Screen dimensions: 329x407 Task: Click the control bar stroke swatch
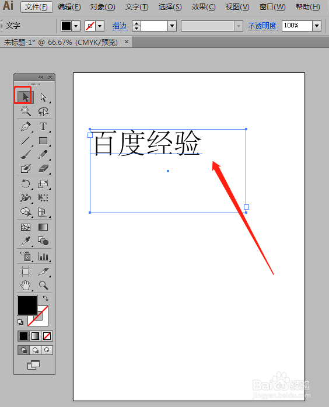click(90, 26)
